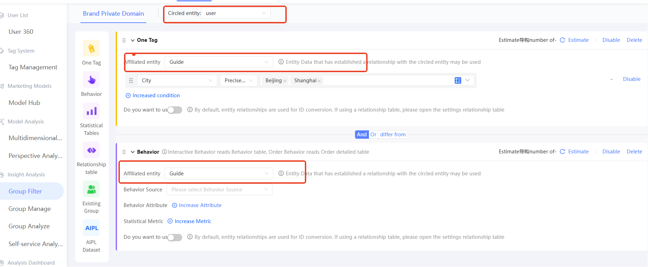Select the Relationship table component icon
The image size is (648, 267).
point(91,150)
